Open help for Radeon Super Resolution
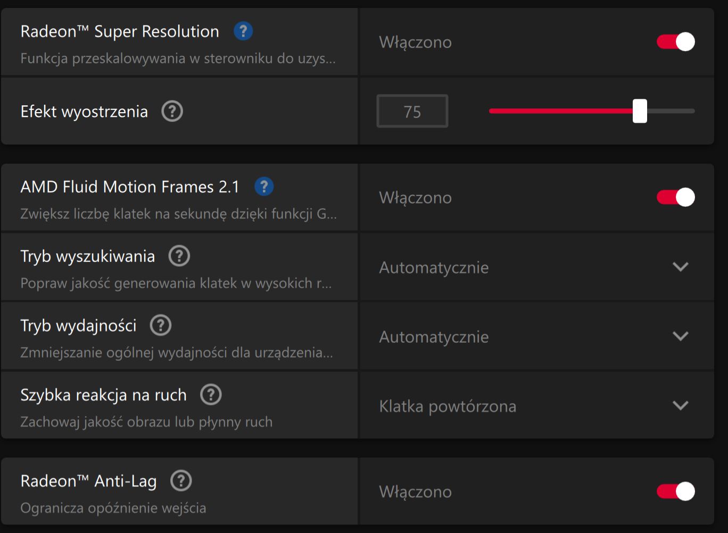Image resolution: width=728 pixels, height=533 pixels. (x=243, y=31)
